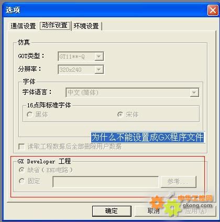This screenshot has height=222, width=220.
Task: Confirm with the 确定 button
Action: (112, 211)
